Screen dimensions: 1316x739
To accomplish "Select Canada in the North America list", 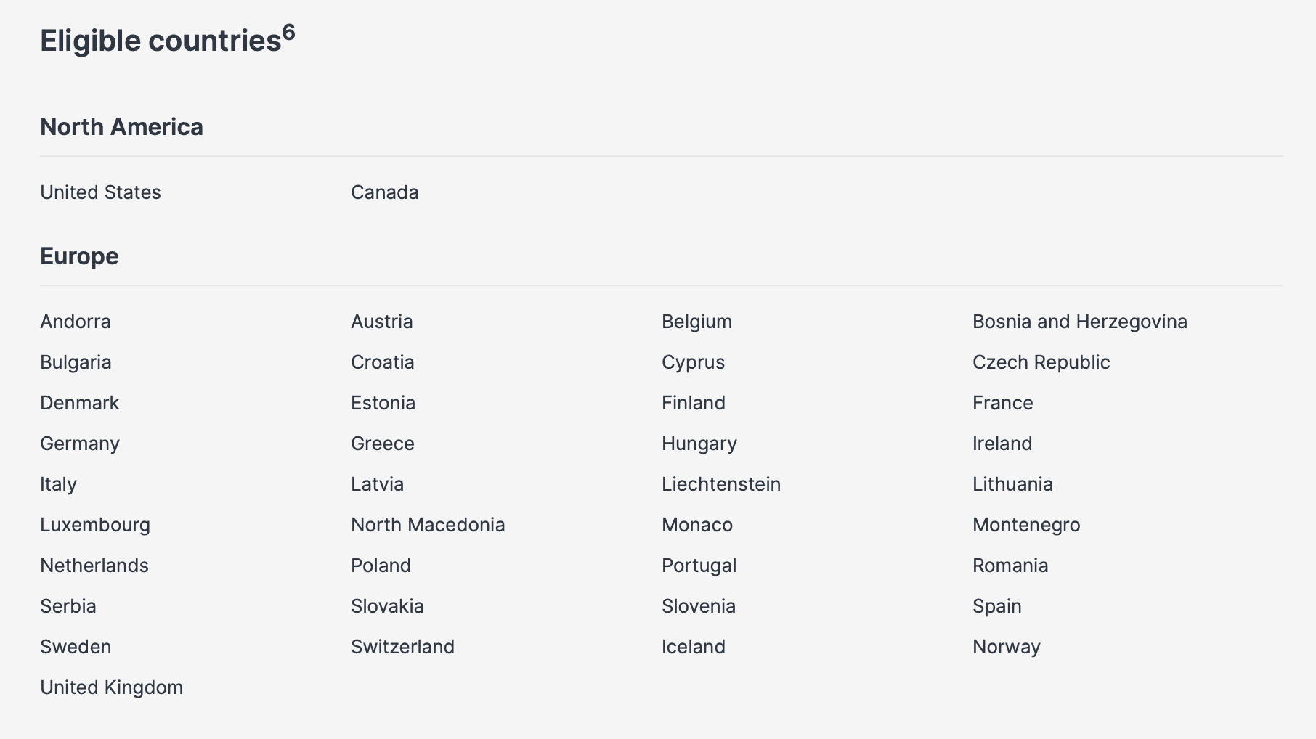I will tap(384, 192).
